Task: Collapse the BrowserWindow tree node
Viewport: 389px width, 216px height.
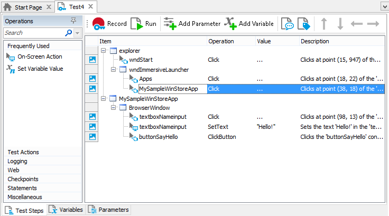Action: [114, 108]
